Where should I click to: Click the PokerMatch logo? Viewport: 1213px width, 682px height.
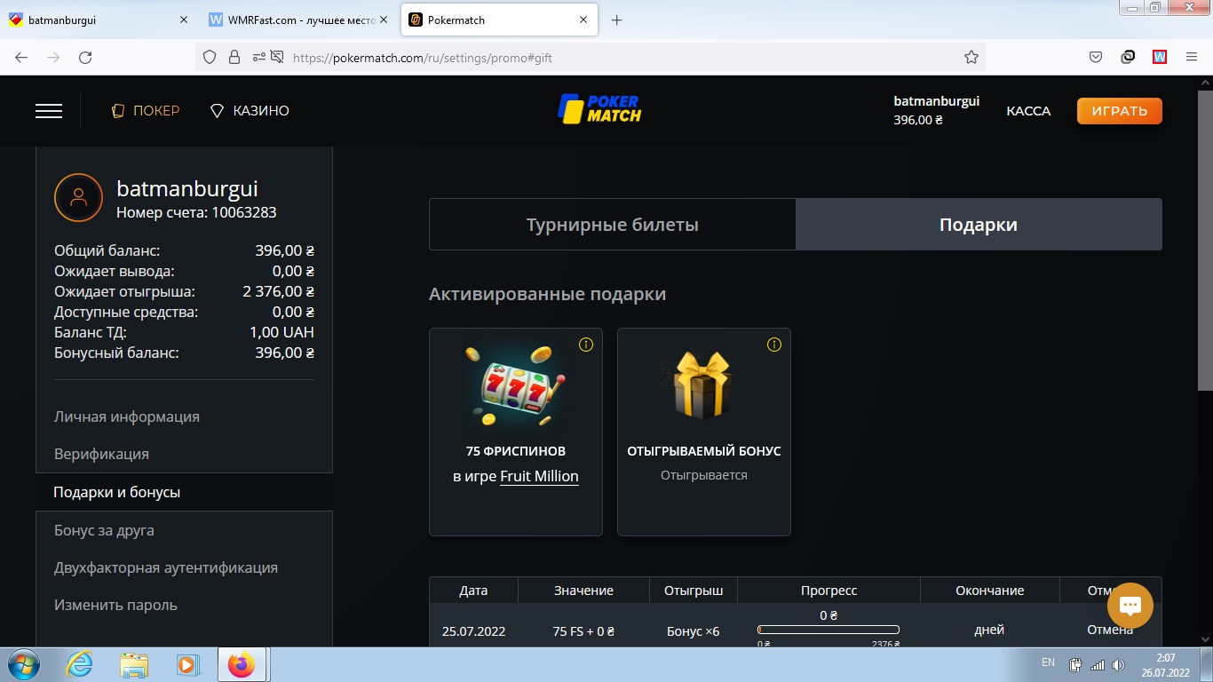[599, 108]
